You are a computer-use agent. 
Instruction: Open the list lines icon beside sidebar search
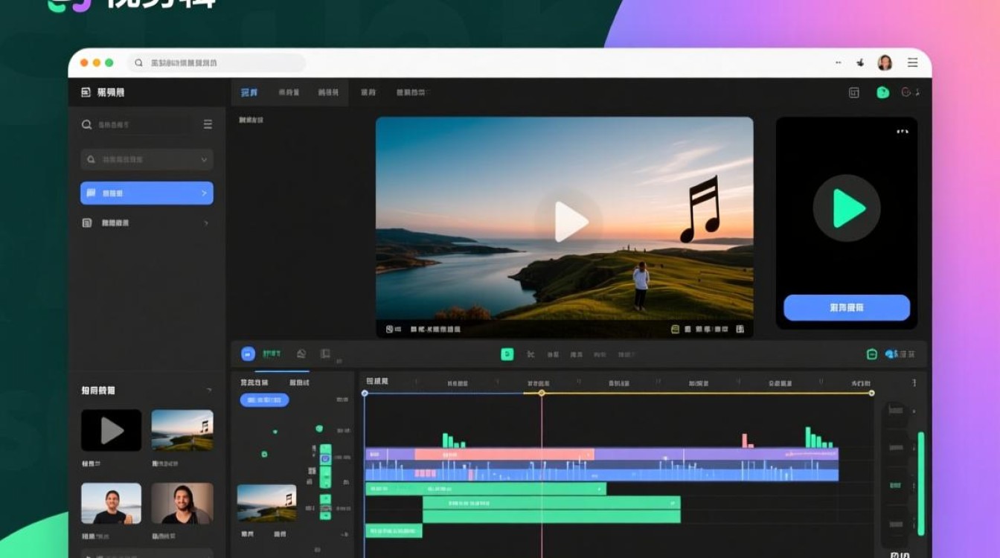[208, 124]
